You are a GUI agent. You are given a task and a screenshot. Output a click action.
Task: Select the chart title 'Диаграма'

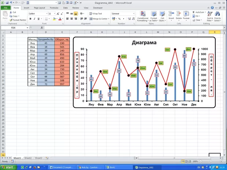[144, 43]
